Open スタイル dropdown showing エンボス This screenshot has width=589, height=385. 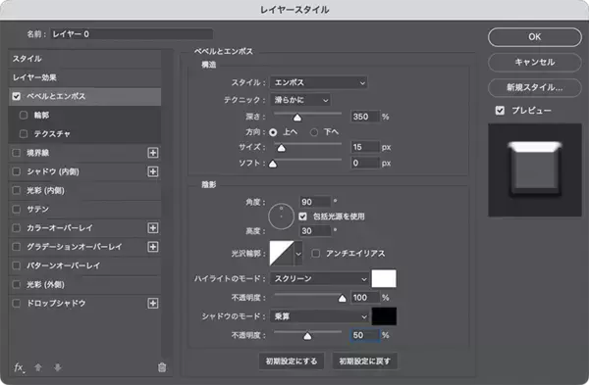click(318, 82)
